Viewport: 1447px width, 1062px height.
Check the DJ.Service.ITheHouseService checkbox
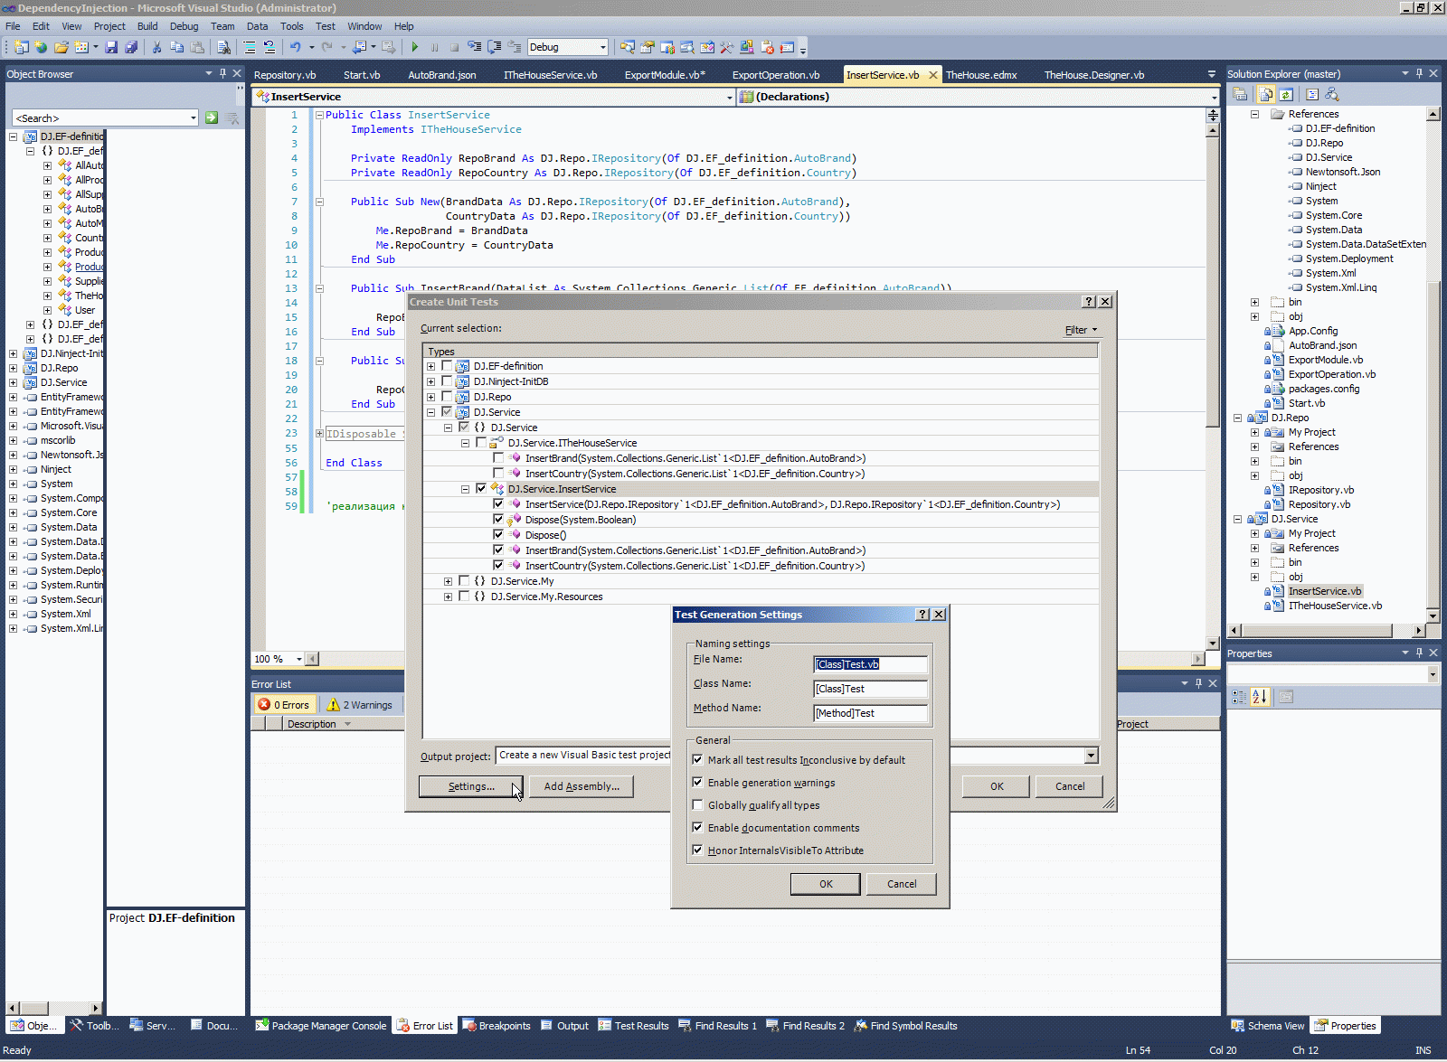click(481, 443)
